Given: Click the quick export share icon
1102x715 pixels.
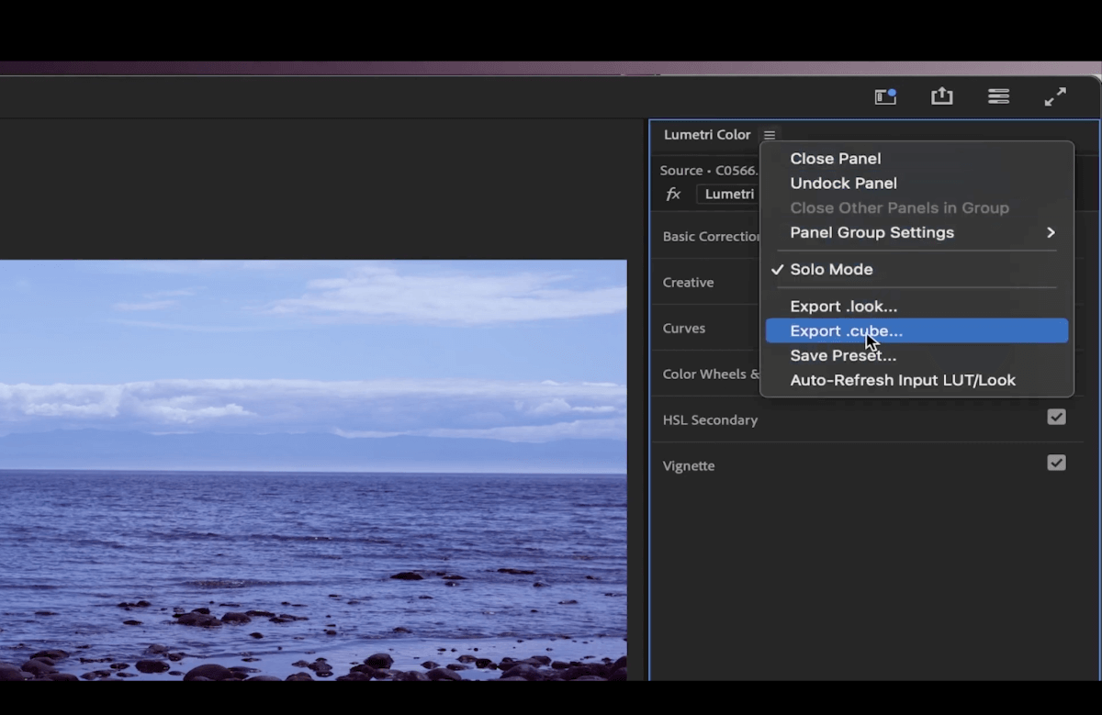Looking at the screenshot, I should [942, 96].
